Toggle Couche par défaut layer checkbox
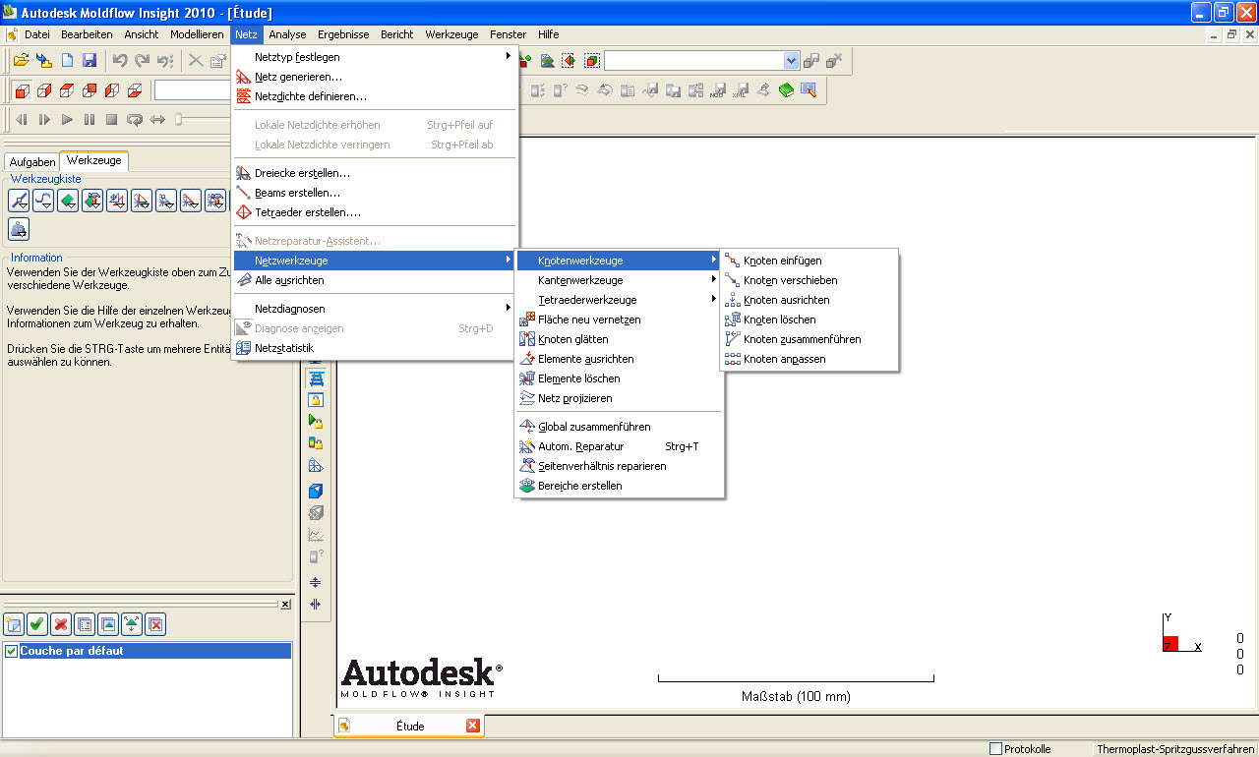Viewport: 1259px width, 757px height. coord(12,651)
